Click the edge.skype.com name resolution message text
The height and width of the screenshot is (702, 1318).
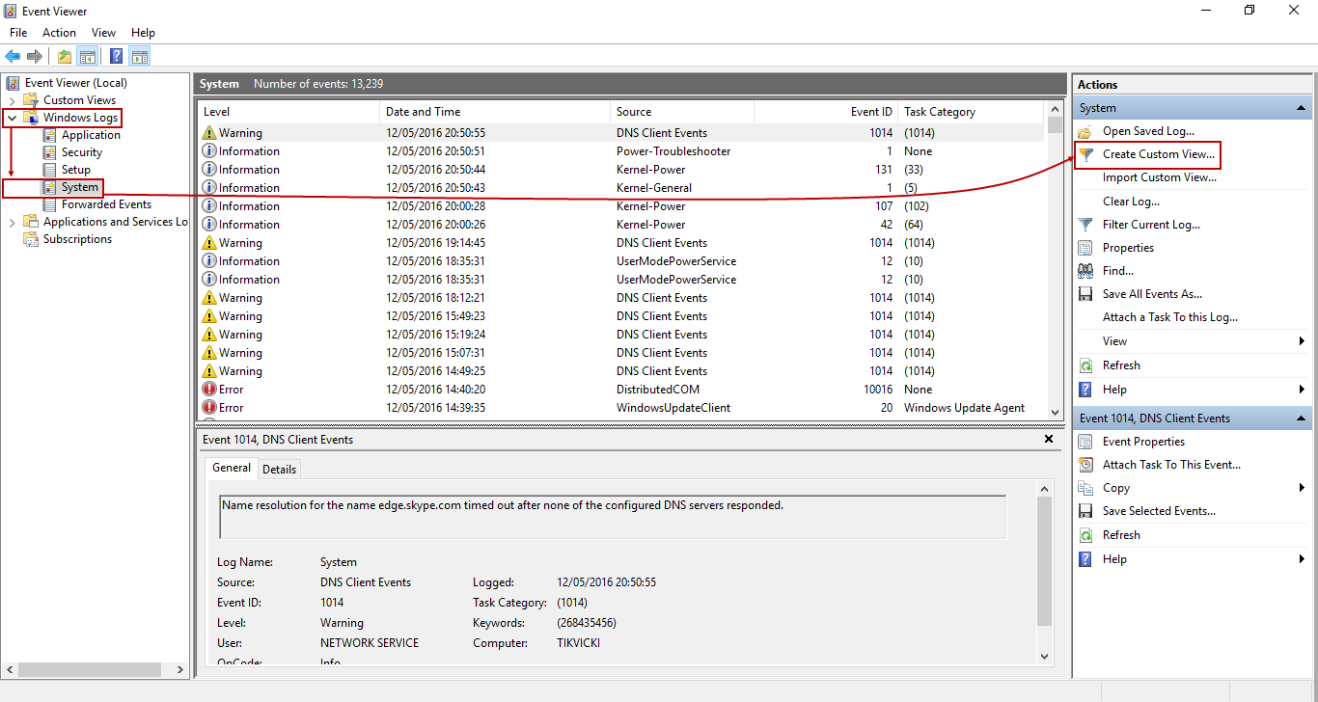[x=503, y=504]
